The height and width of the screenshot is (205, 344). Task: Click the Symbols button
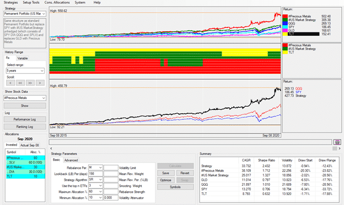click(x=175, y=187)
